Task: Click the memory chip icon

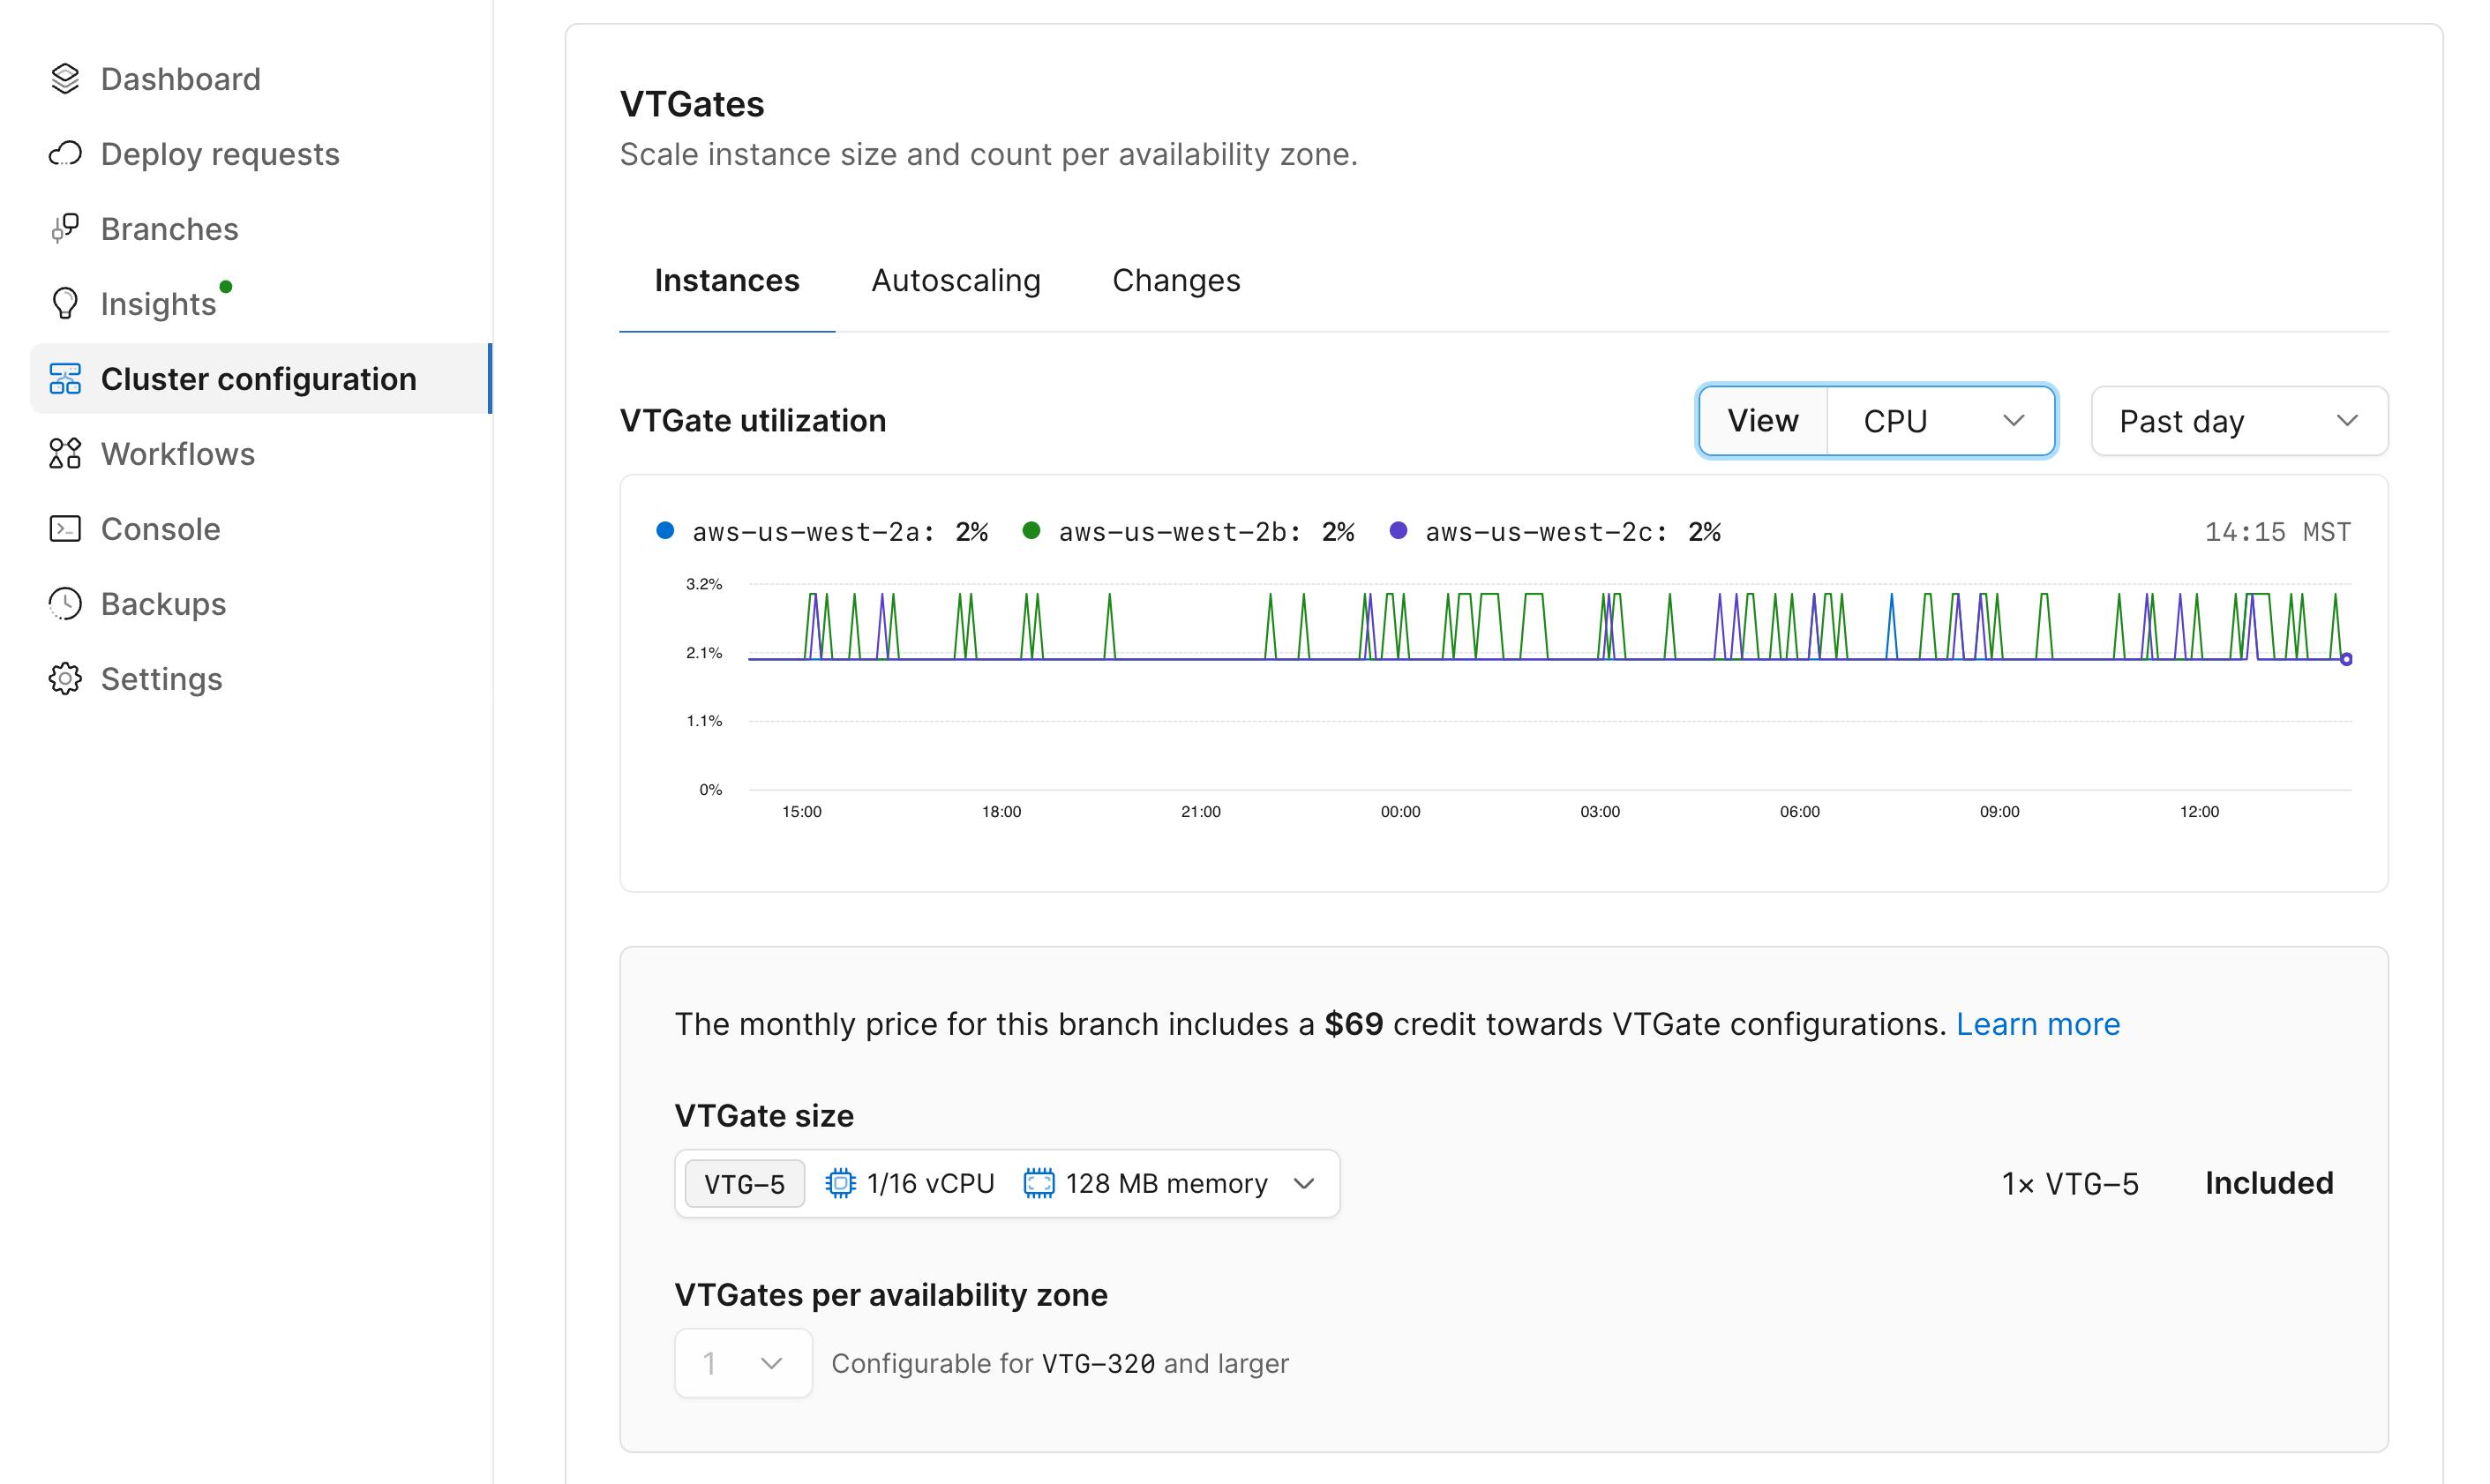Action: [1039, 1184]
